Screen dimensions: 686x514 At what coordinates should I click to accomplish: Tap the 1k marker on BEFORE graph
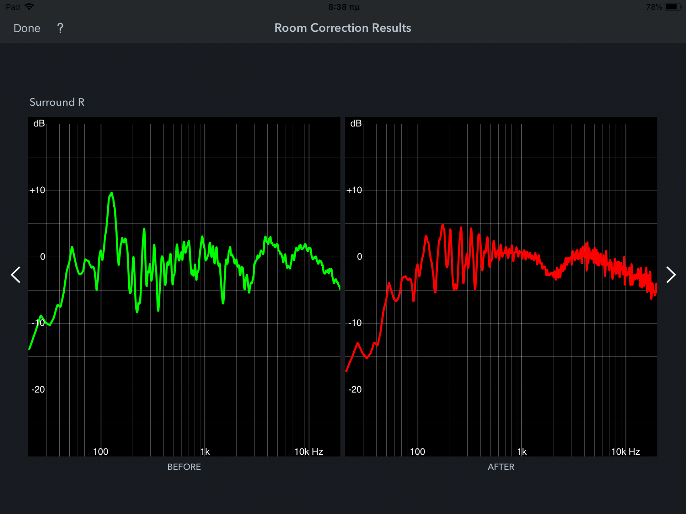(x=205, y=452)
